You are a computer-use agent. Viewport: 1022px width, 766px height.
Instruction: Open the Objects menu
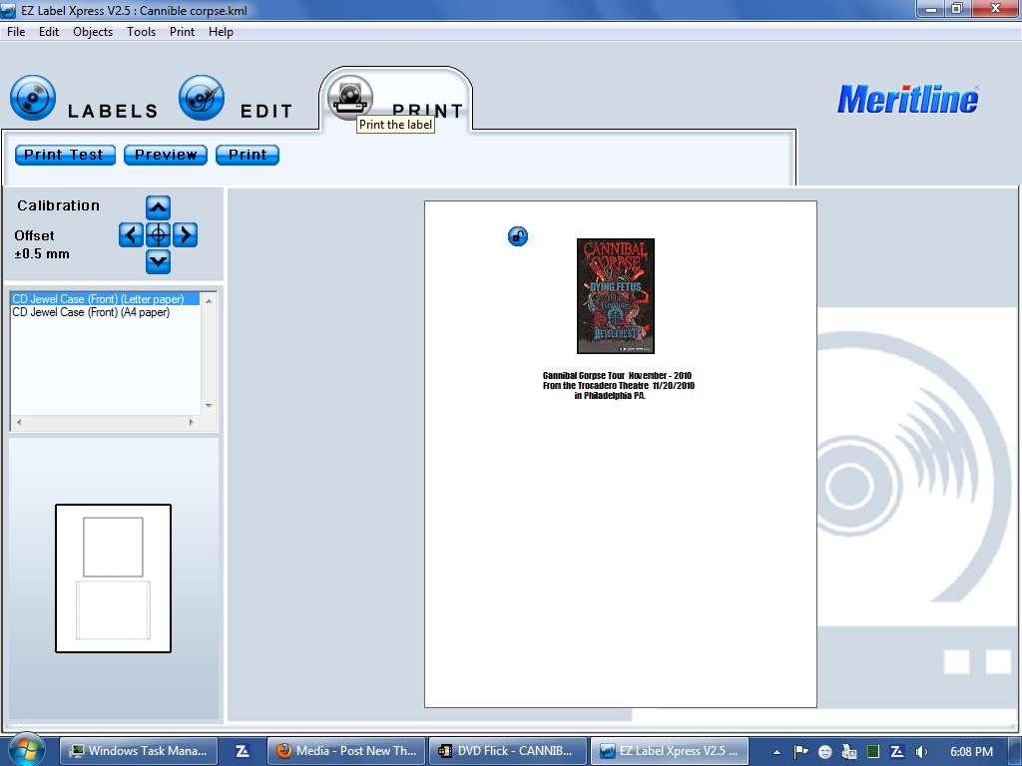(93, 32)
